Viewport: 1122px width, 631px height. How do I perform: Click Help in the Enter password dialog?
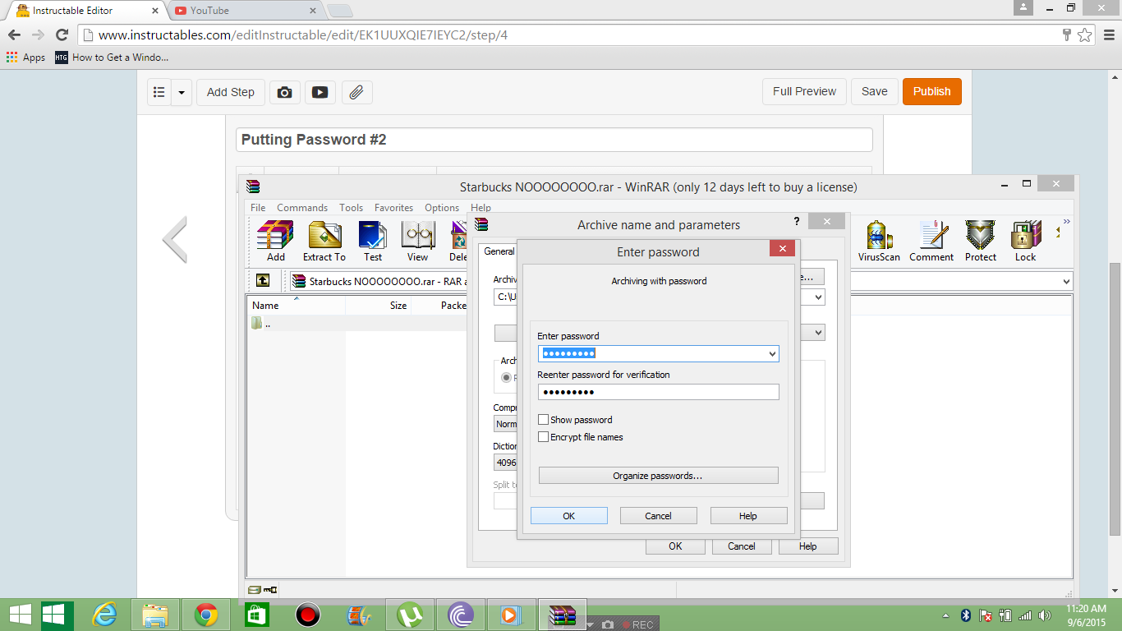tap(748, 516)
